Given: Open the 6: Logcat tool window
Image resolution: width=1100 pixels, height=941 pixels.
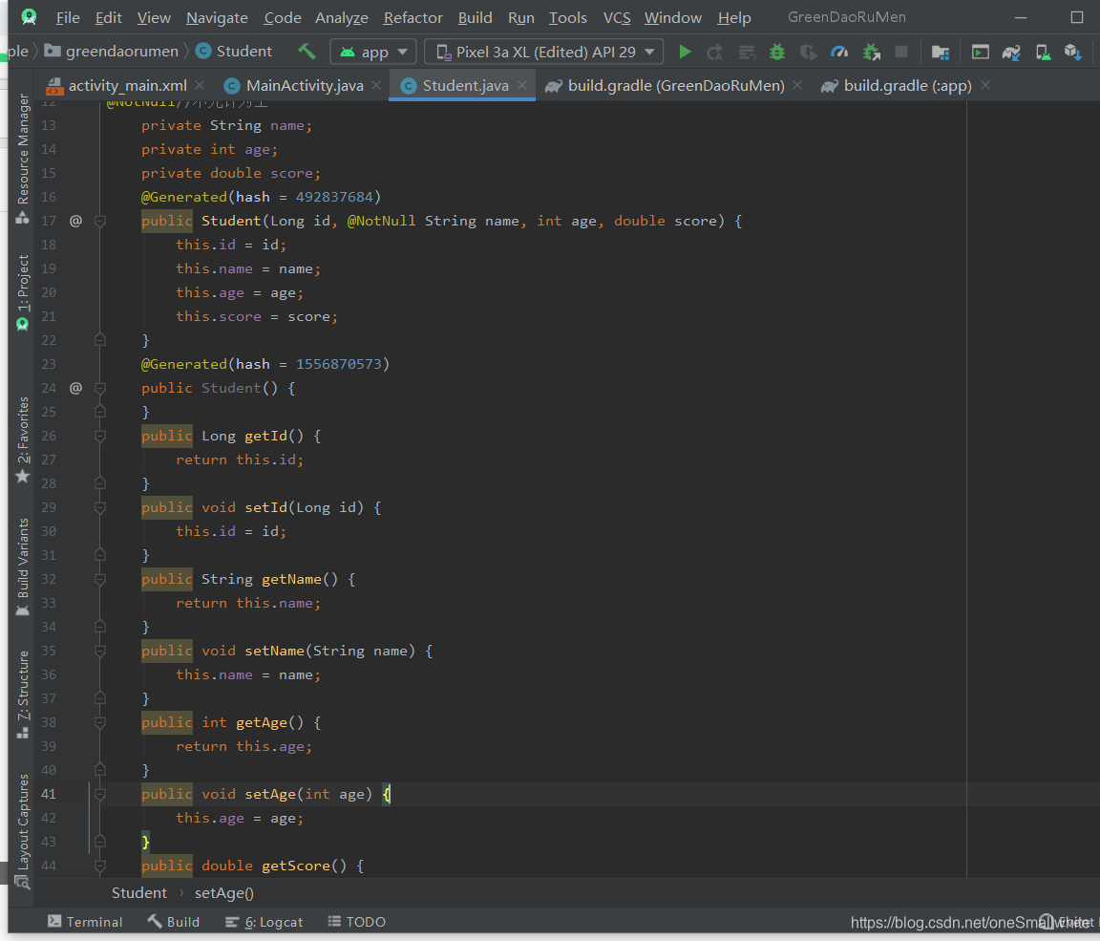Looking at the screenshot, I should (264, 922).
